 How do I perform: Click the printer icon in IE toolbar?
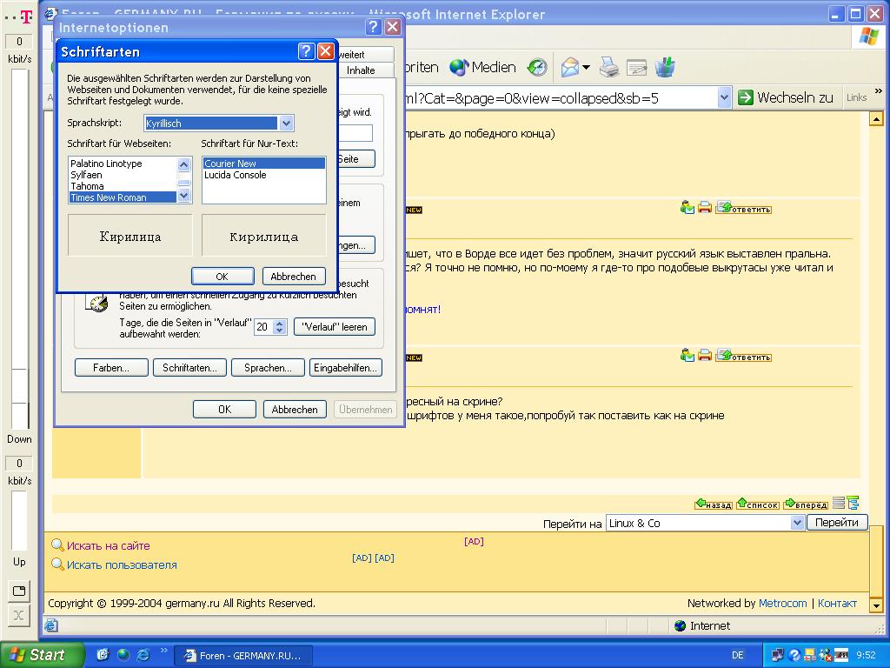point(609,68)
